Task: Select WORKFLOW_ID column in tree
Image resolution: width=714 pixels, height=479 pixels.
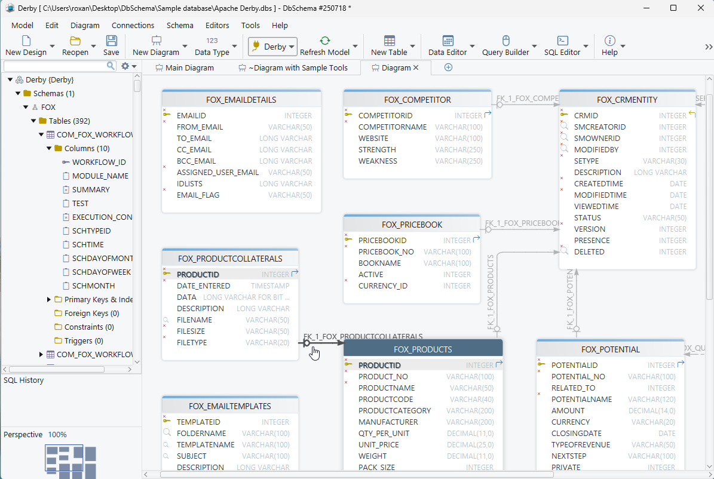Action: click(x=99, y=162)
